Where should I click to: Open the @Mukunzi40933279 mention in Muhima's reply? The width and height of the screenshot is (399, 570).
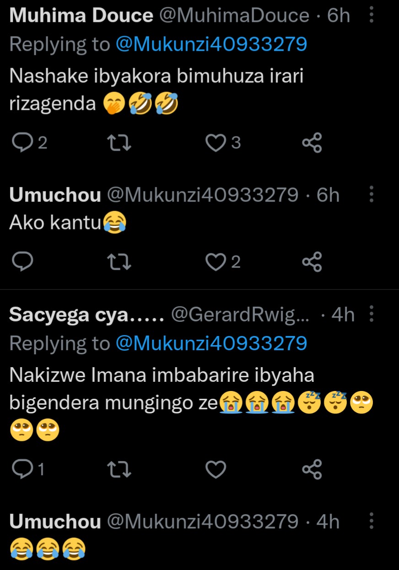point(211,44)
